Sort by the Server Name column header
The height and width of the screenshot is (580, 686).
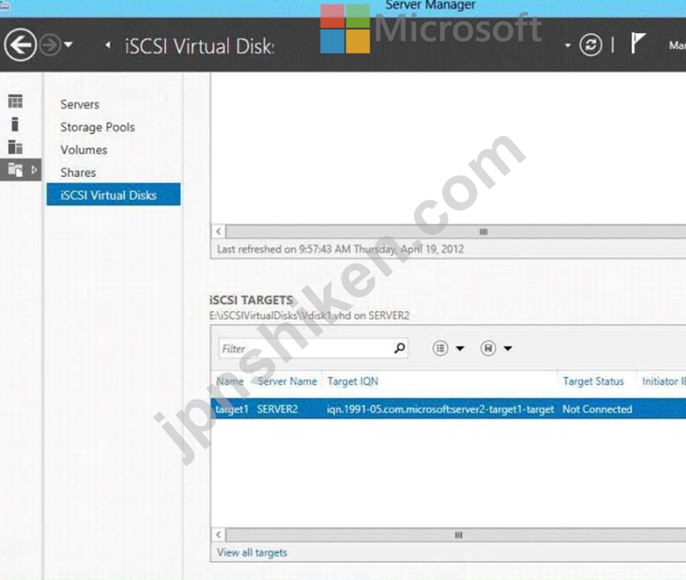[287, 381]
